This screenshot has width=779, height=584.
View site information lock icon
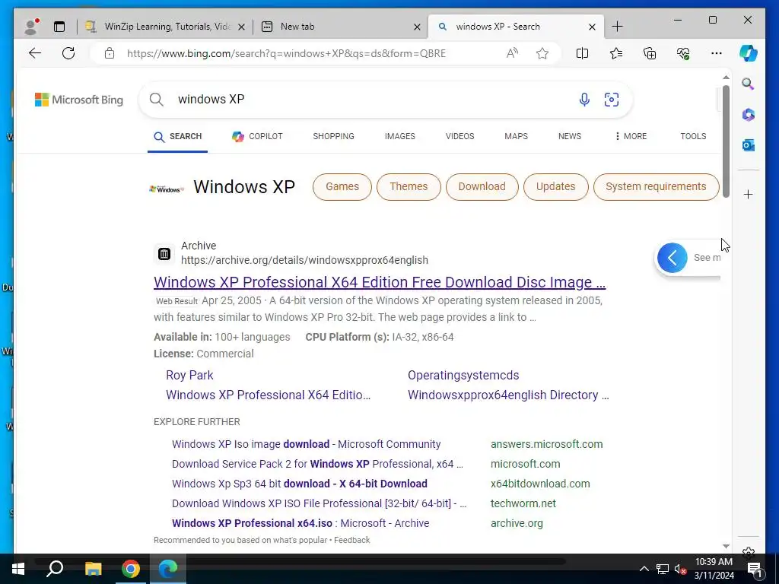[x=110, y=53]
